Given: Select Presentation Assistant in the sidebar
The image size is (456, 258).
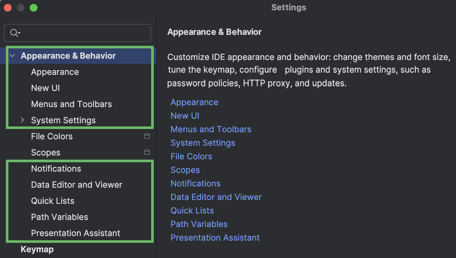Looking at the screenshot, I should (x=75, y=233).
